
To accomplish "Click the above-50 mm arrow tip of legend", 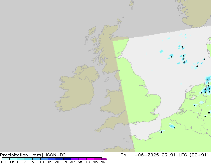I will point(105,159).
